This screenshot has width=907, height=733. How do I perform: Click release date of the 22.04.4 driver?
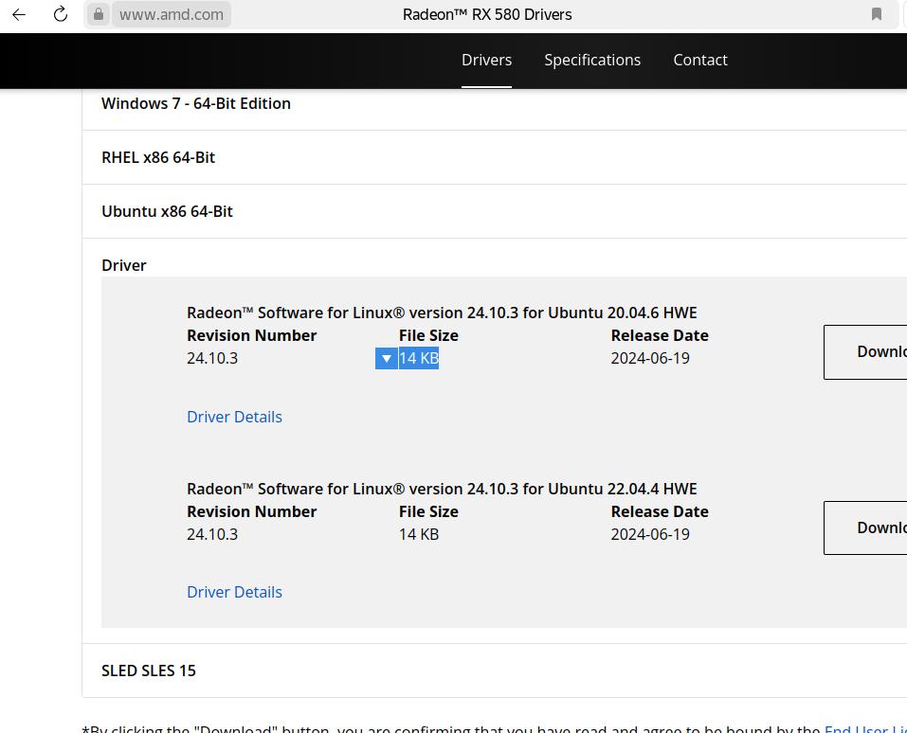point(650,534)
